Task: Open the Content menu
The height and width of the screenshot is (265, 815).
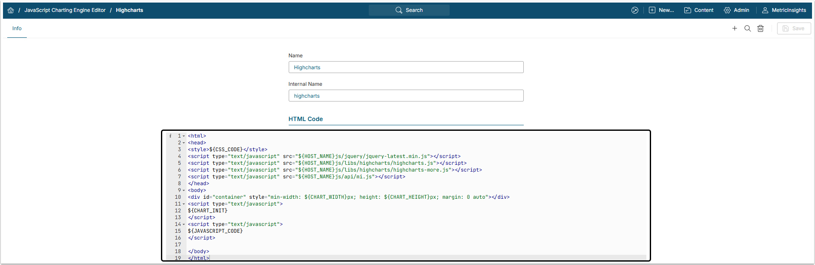Action: 699,10
